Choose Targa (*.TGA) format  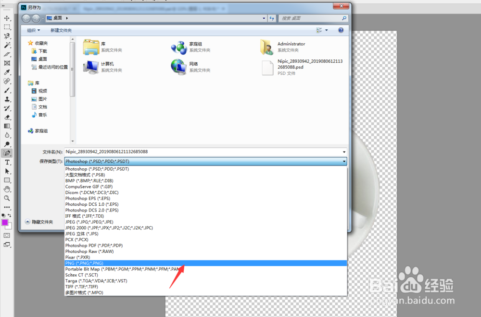click(205, 281)
